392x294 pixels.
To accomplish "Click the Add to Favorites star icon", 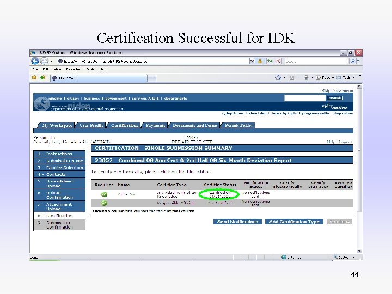I will point(43,78).
